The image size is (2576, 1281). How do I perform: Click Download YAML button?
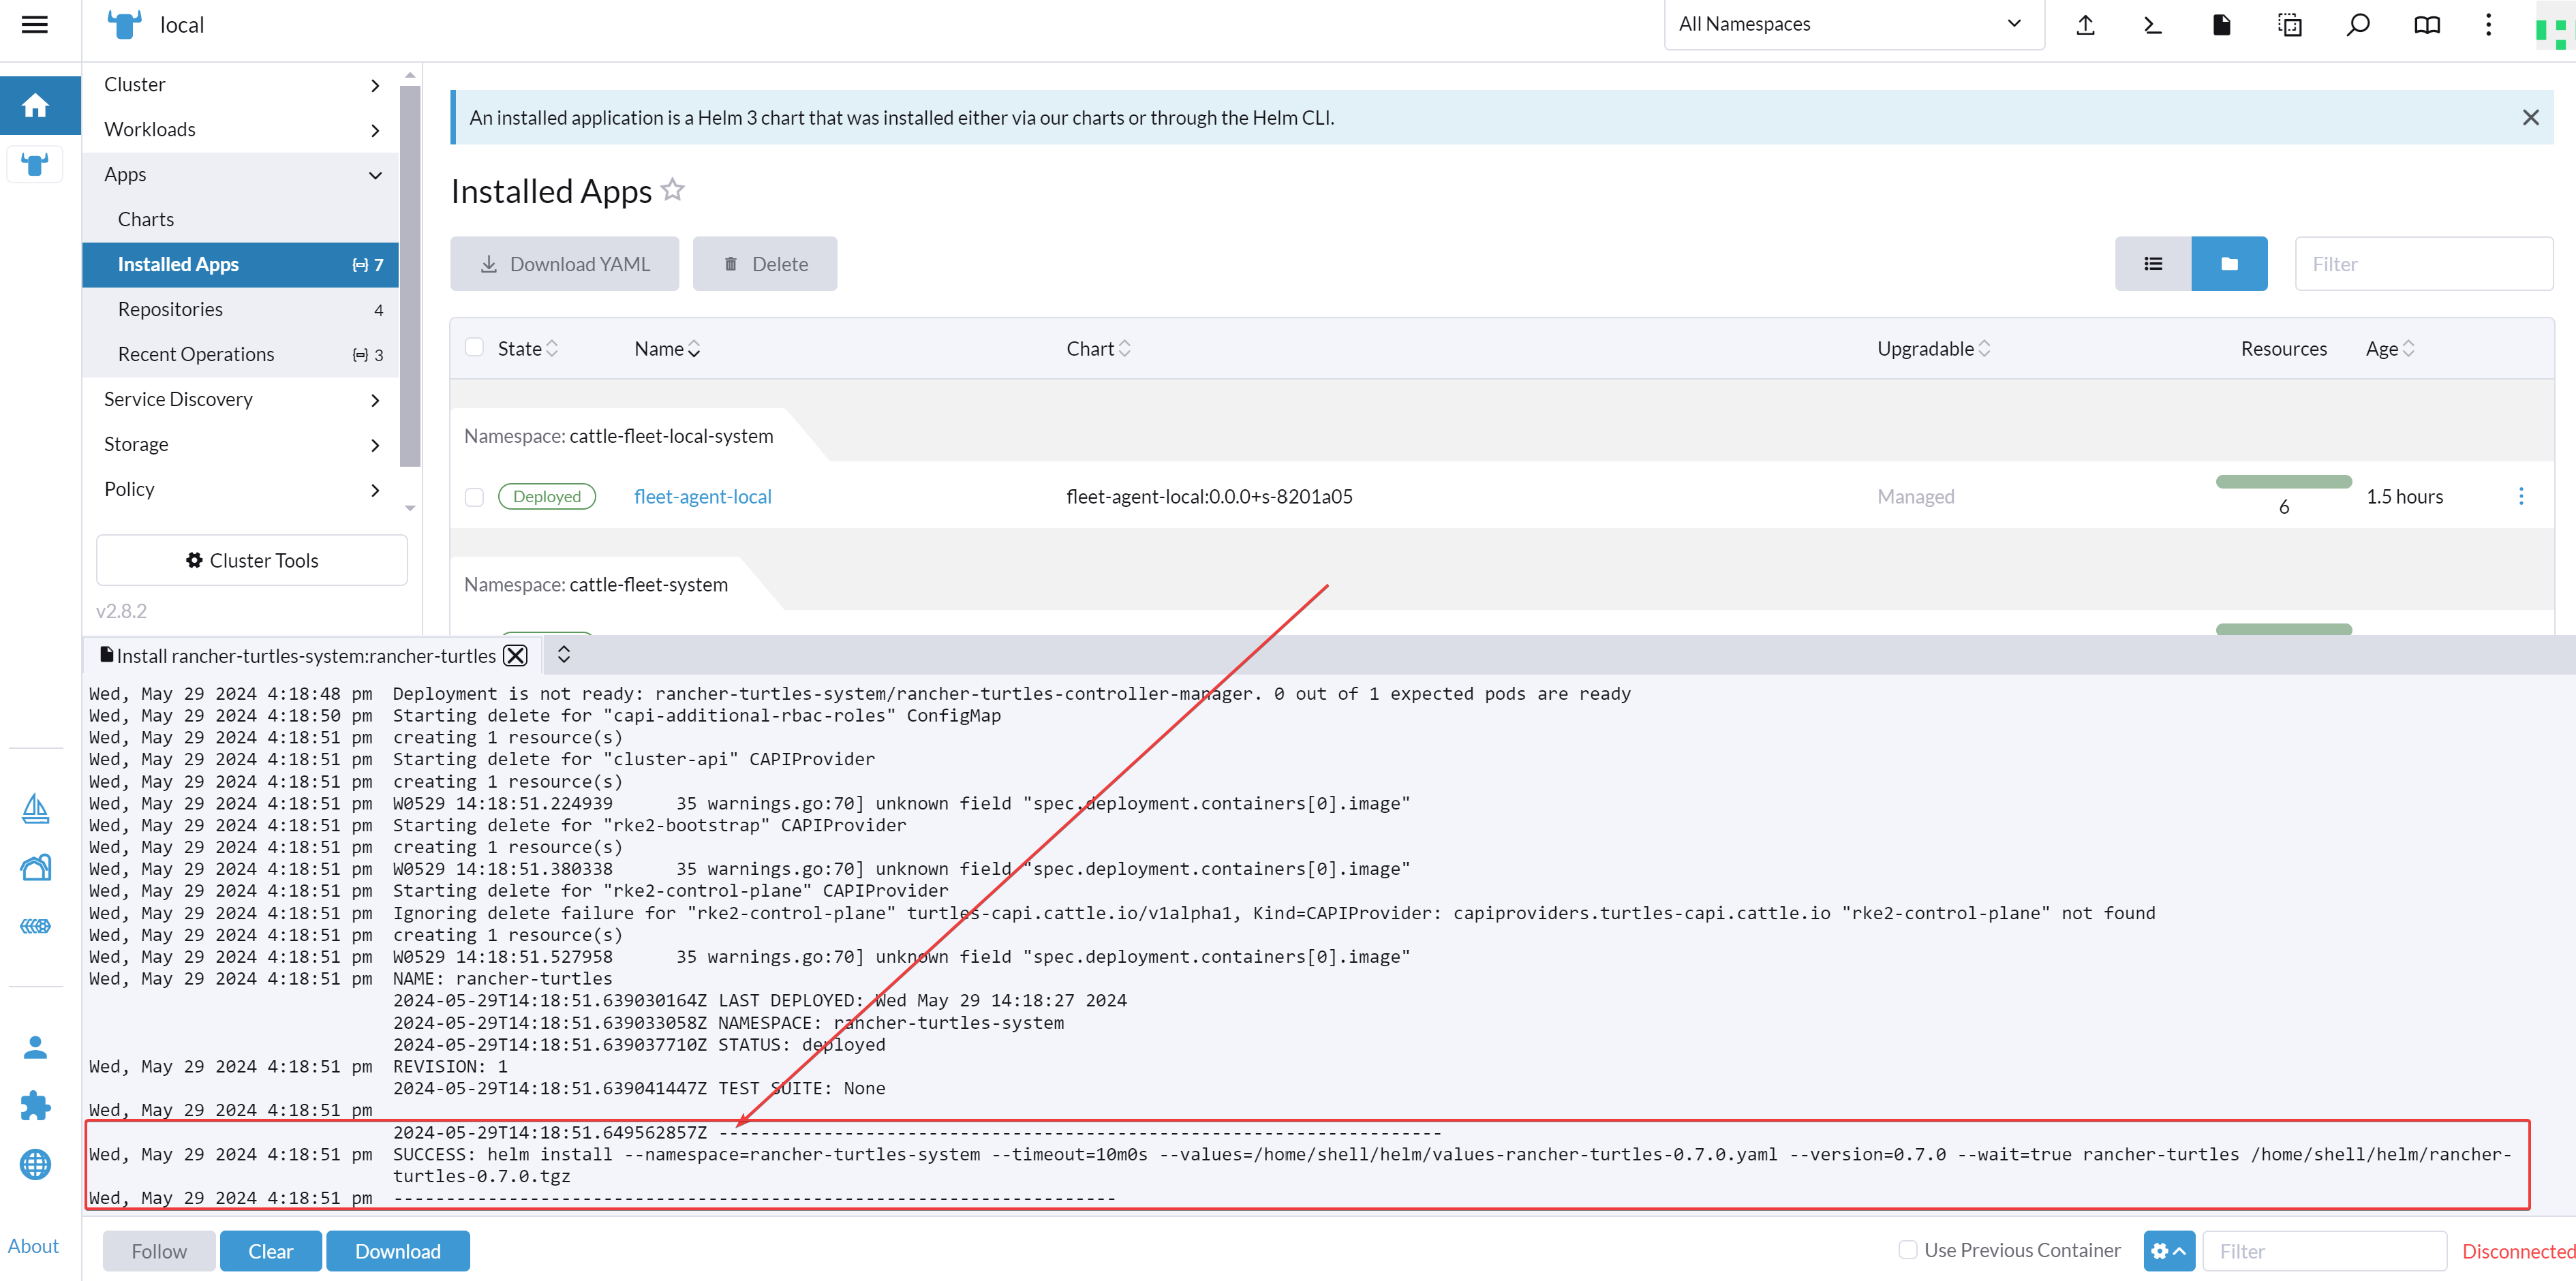click(565, 264)
